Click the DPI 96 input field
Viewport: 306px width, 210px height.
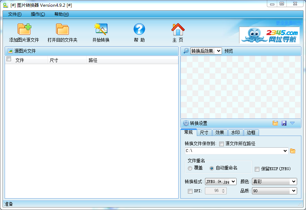(213, 191)
